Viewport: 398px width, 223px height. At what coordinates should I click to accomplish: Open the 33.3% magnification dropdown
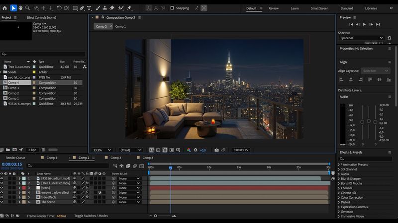point(102,150)
